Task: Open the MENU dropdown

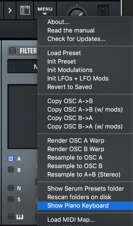Action: pyautogui.click(x=45, y=10)
